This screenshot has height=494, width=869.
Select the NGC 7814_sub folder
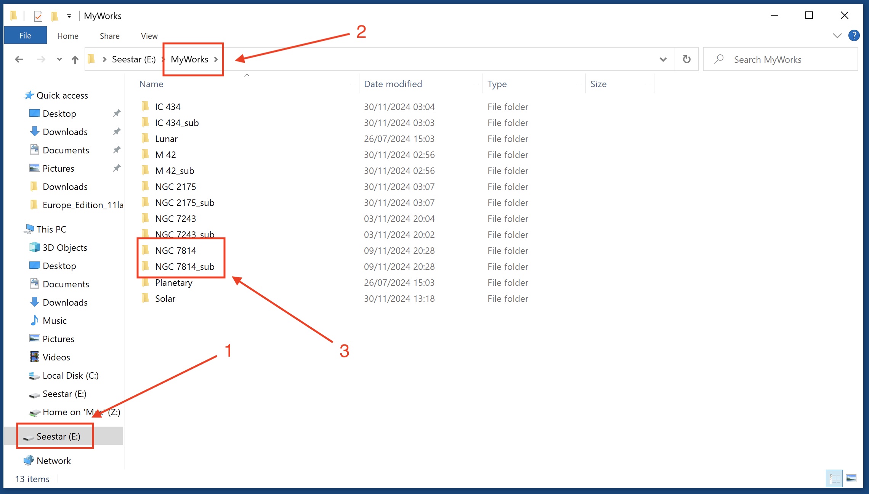pos(184,267)
